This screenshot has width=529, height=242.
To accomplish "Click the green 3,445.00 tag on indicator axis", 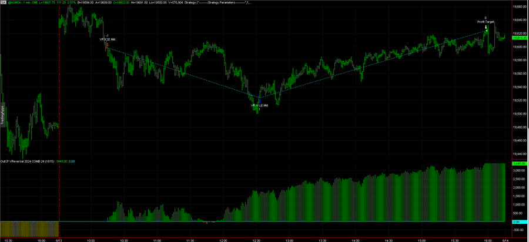I will (520, 163).
